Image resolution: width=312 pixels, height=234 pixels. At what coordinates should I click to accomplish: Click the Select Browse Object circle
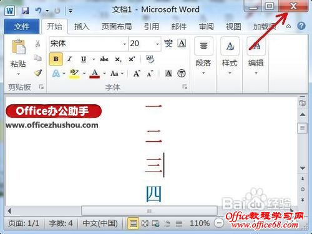click(303, 189)
